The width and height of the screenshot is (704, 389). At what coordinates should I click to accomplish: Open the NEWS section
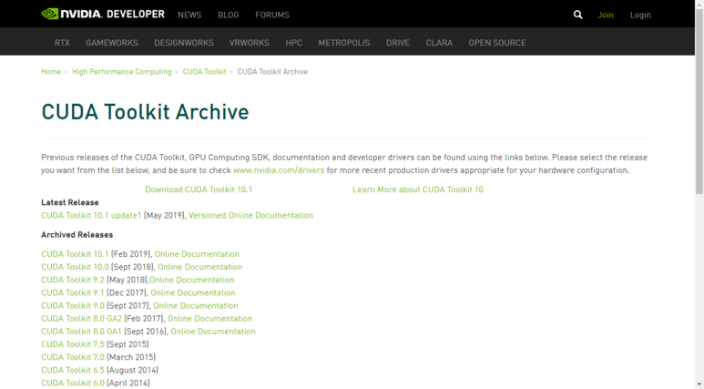(189, 15)
